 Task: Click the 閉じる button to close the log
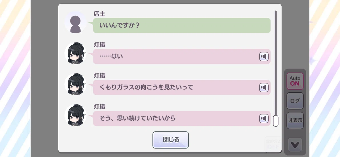point(171,140)
